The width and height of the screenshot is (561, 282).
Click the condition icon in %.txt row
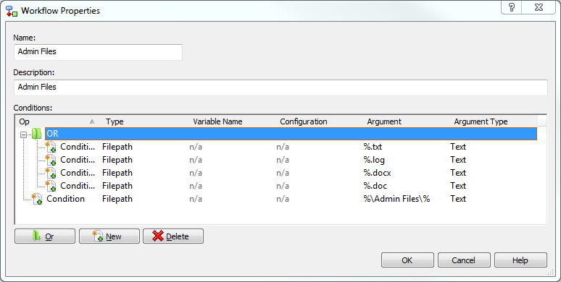coord(51,147)
